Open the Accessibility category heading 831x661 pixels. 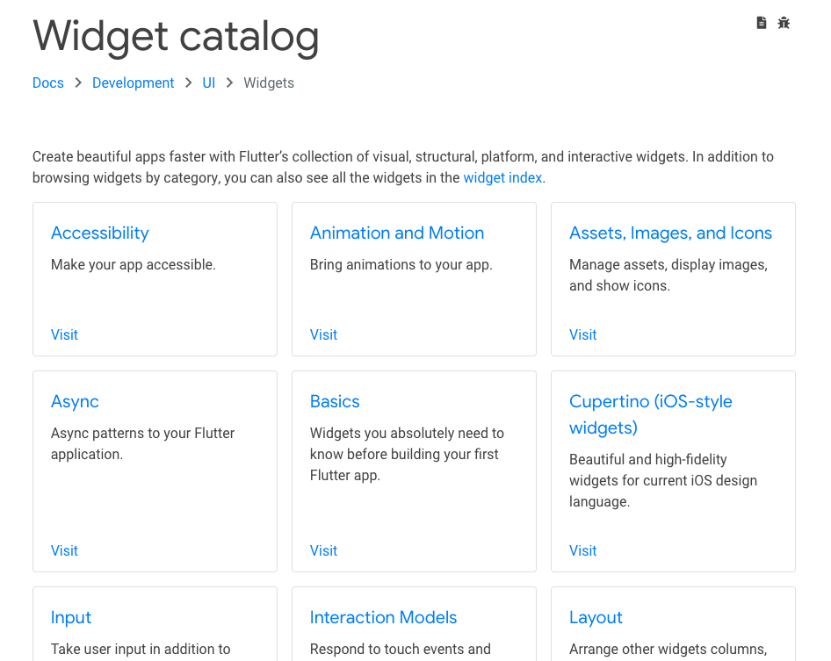99,233
